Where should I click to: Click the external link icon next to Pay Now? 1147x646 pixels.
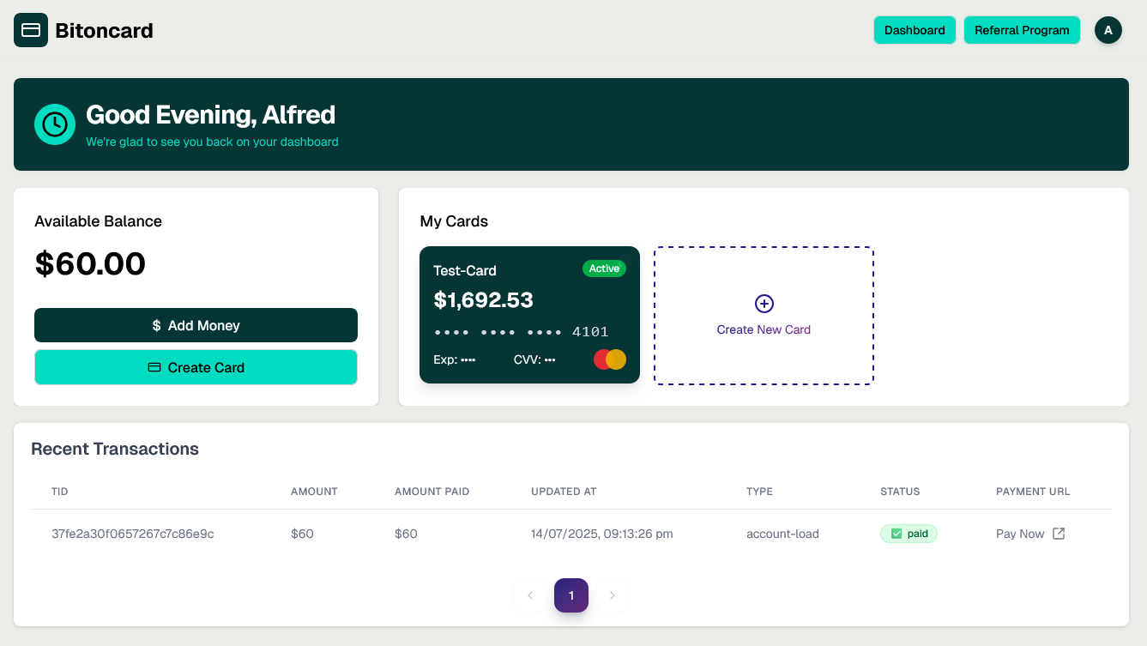point(1059,534)
